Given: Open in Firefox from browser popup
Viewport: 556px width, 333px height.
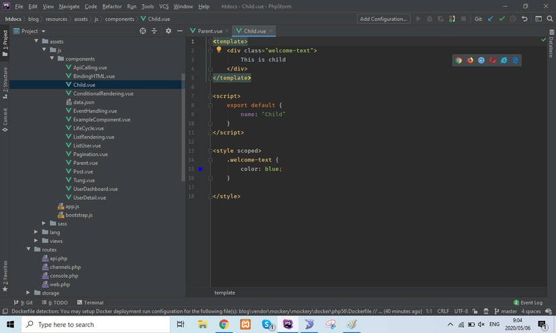Looking at the screenshot, I should click(x=470, y=60).
